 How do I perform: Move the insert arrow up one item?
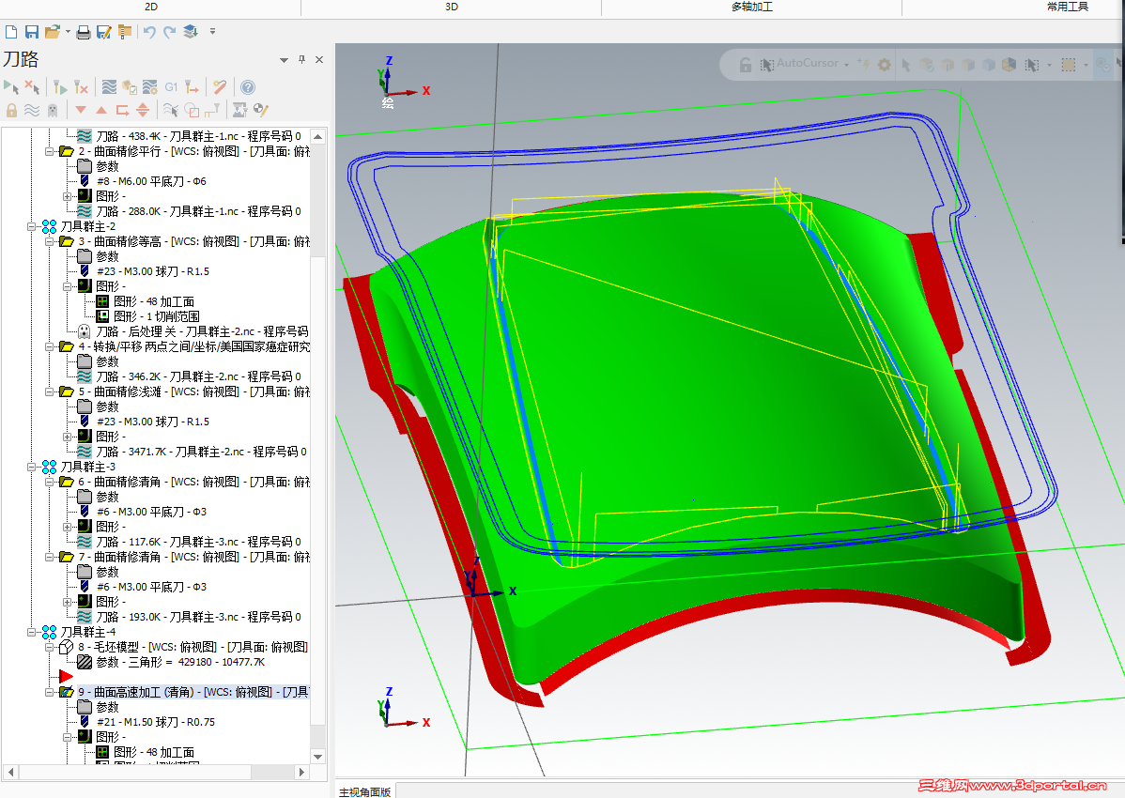point(101,110)
